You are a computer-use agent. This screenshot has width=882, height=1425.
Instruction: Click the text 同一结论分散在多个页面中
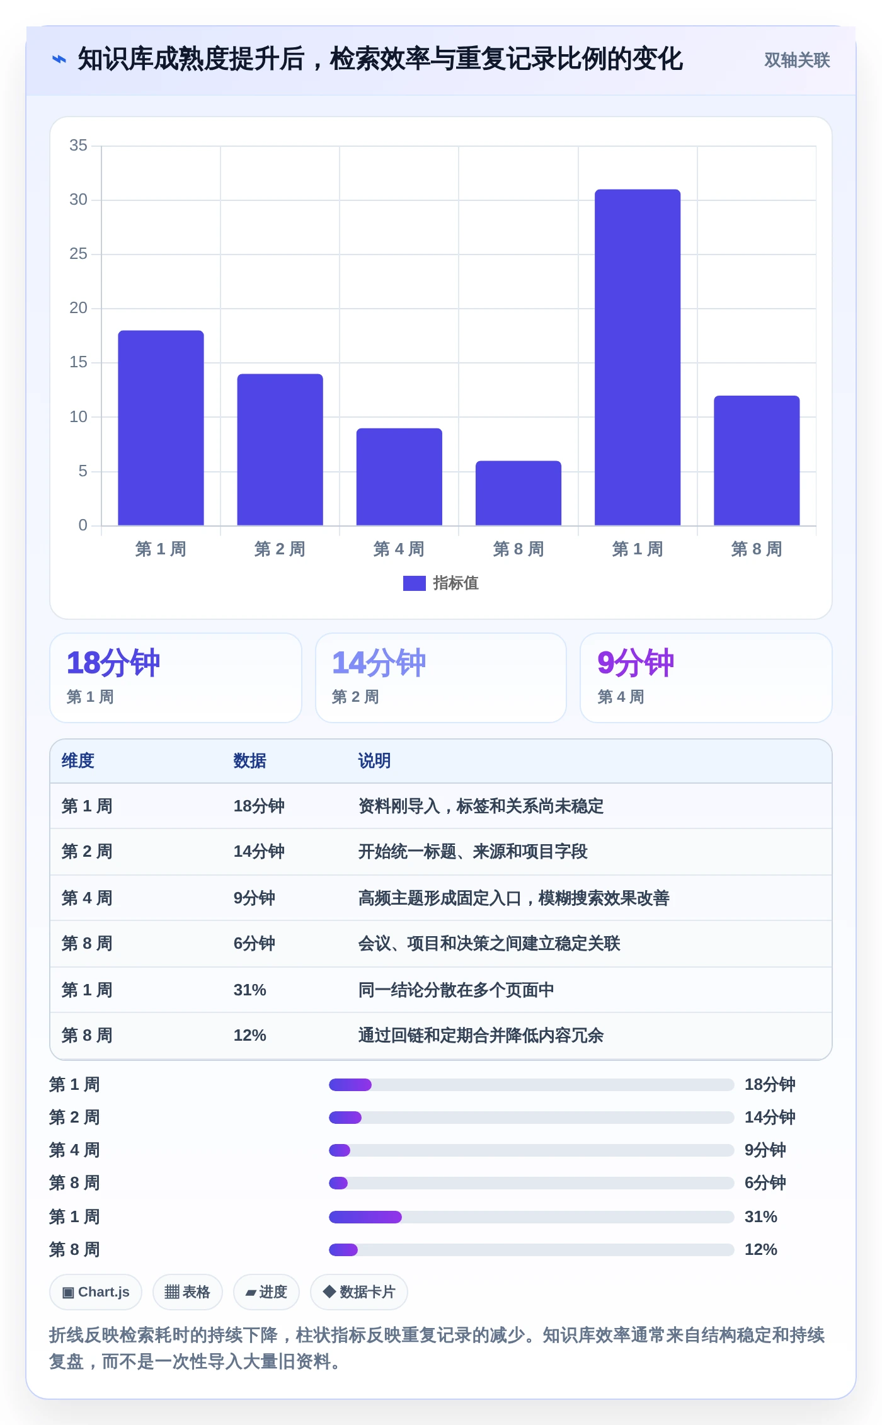pyautogui.click(x=456, y=990)
